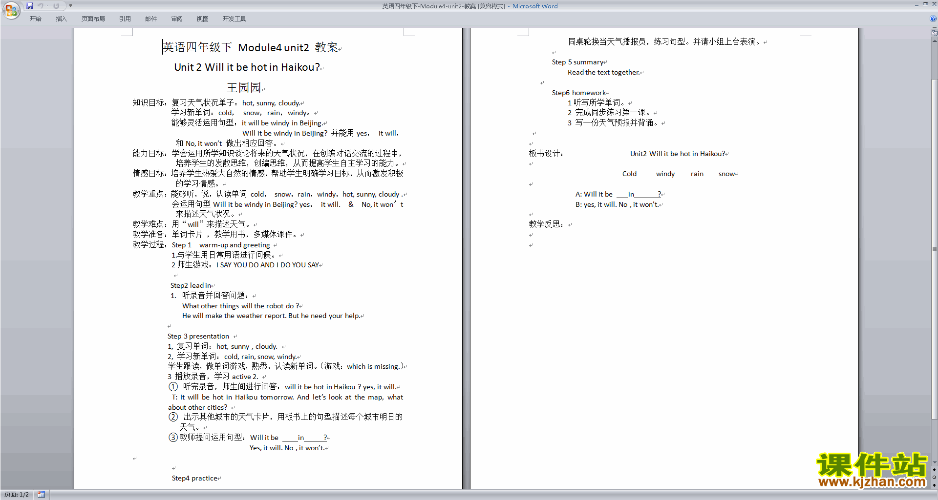Click 'A: Will it be ___in______?' line
This screenshot has width=938, height=500.
[x=618, y=194]
